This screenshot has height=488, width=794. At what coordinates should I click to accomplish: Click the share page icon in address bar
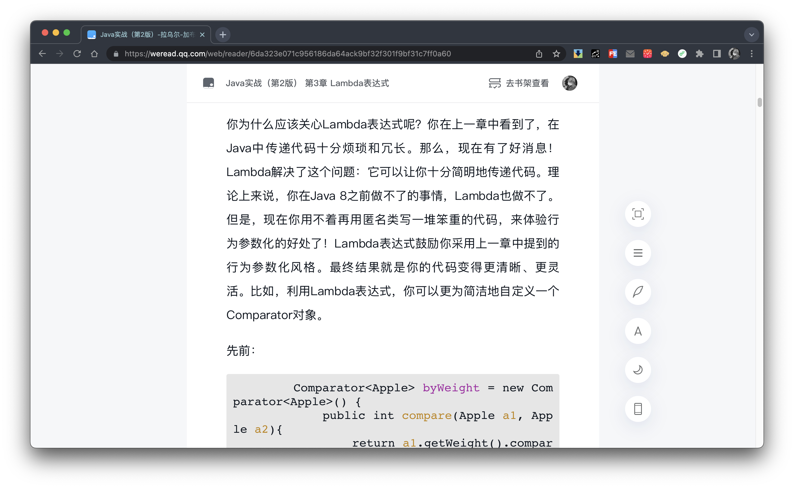pos(539,54)
